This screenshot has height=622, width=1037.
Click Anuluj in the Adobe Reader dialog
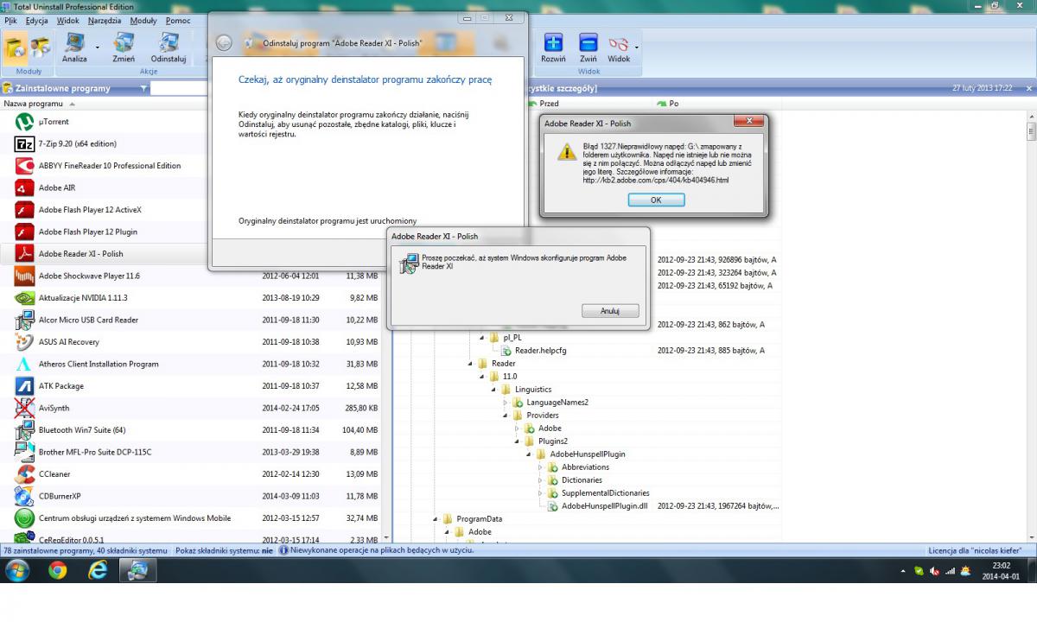(x=611, y=311)
